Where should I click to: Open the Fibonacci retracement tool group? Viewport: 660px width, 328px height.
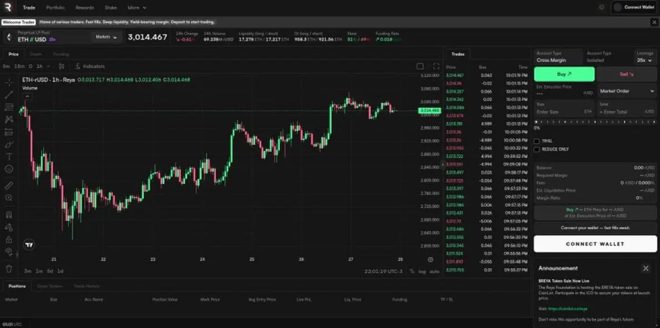[8, 107]
